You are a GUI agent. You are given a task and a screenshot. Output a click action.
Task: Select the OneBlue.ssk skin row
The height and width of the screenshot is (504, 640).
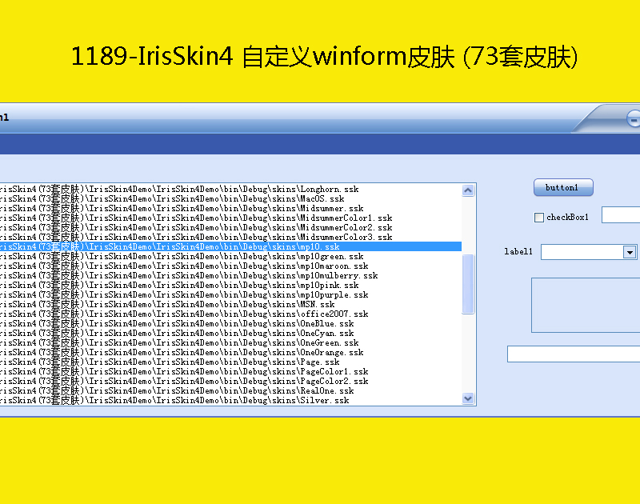[230, 323]
